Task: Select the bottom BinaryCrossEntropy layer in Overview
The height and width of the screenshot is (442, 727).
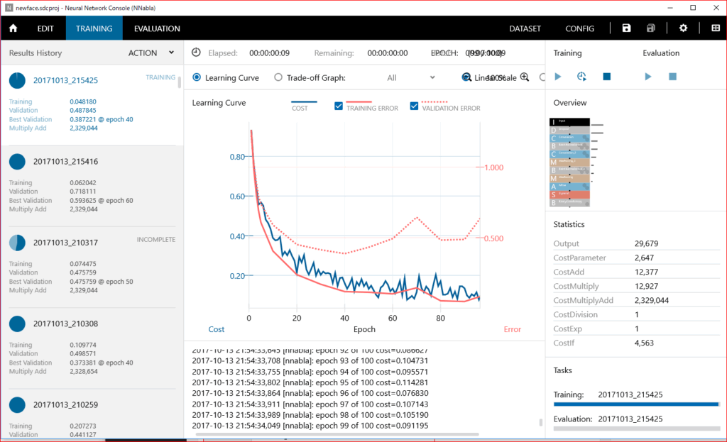Action: (569, 202)
